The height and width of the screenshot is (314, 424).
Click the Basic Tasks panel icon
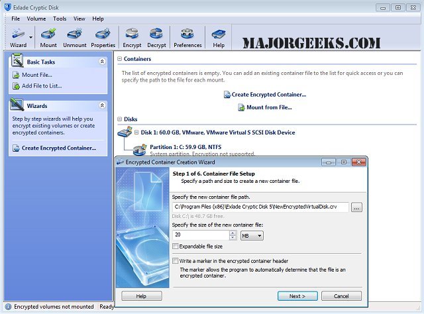click(17, 60)
